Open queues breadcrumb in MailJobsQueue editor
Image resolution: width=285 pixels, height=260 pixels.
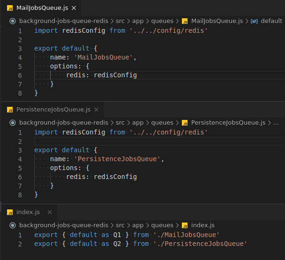coord(162,21)
